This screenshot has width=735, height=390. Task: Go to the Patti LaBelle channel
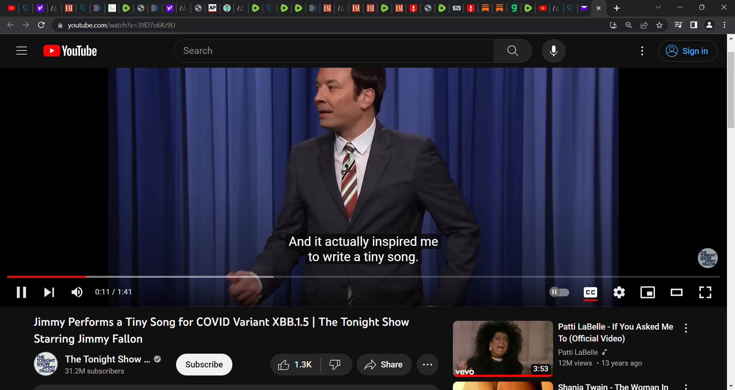pyautogui.click(x=578, y=352)
